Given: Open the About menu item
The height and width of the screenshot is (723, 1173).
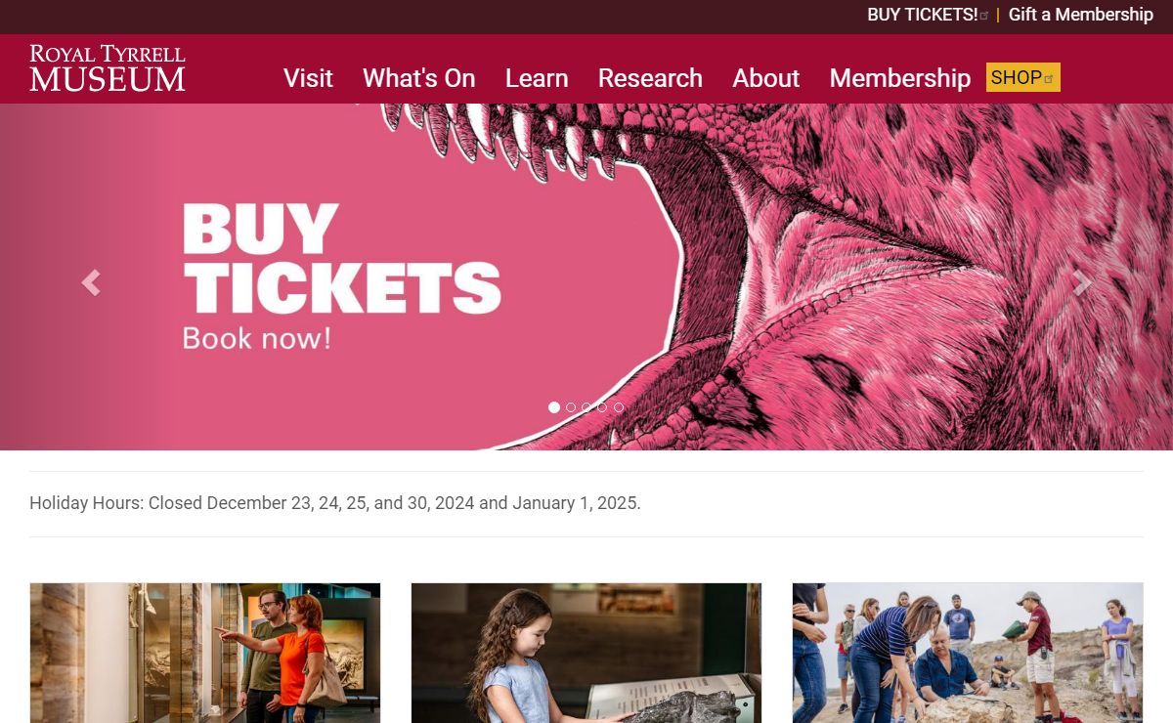Looking at the screenshot, I should (x=766, y=78).
